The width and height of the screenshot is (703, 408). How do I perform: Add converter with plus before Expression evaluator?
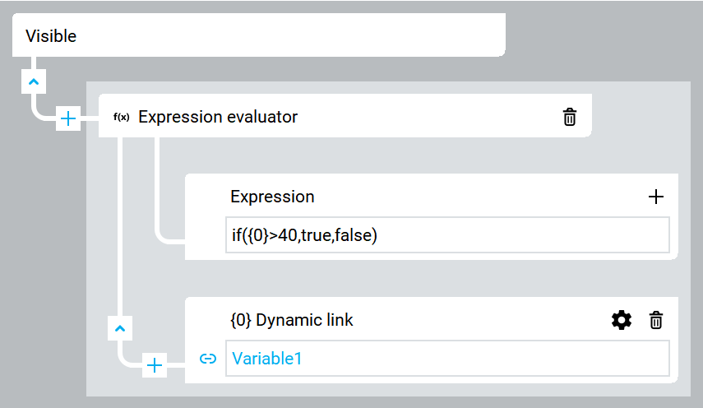pyautogui.click(x=68, y=118)
